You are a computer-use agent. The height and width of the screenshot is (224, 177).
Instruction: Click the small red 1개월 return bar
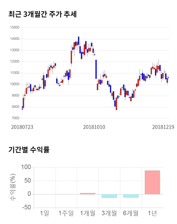coord(88,194)
